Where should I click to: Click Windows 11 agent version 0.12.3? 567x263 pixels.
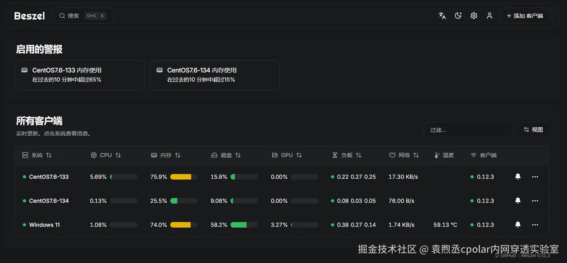click(x=485, y=225)
